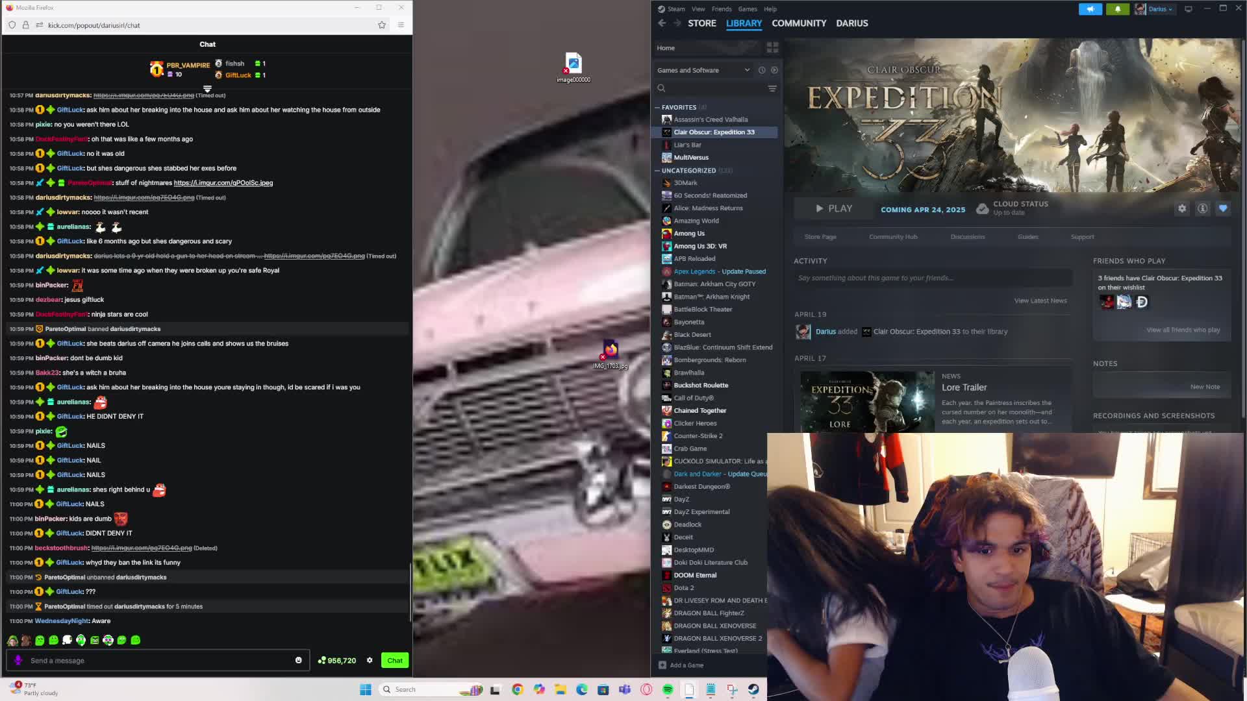Collapse leaderboard chevron under gifters
Screen dimensions: 1247x701
point(207,89)
